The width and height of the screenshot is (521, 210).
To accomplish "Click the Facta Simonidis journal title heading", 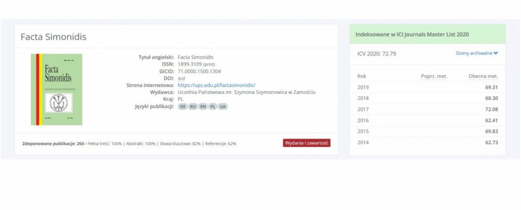I will 54,37.
